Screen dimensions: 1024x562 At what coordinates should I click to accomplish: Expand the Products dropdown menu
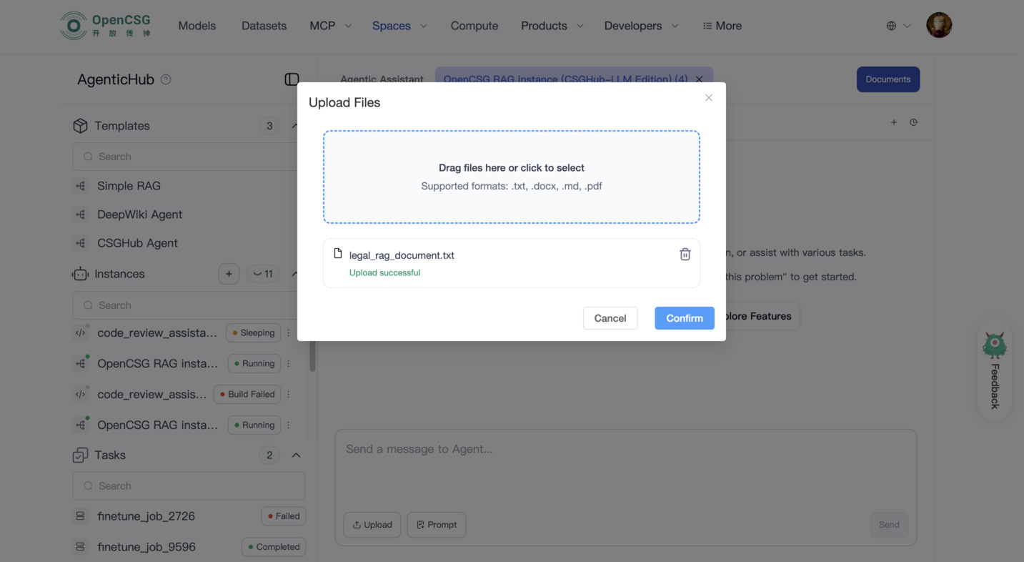point(552,26)
